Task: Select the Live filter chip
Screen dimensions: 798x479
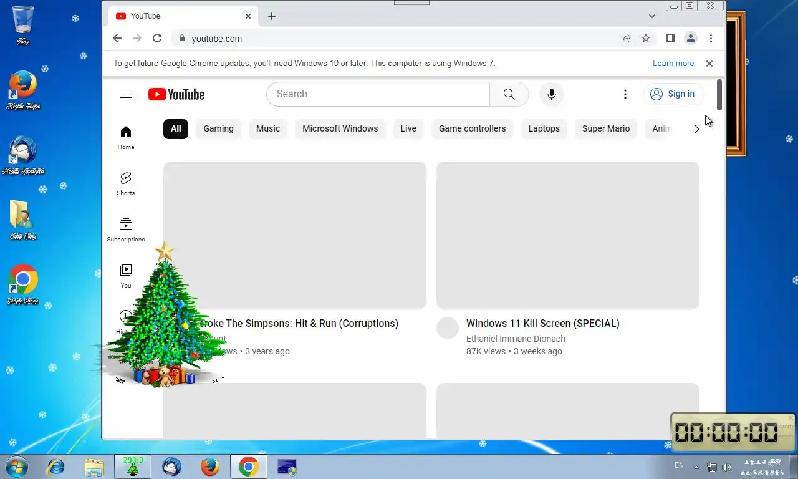Action: coord(408,128)
